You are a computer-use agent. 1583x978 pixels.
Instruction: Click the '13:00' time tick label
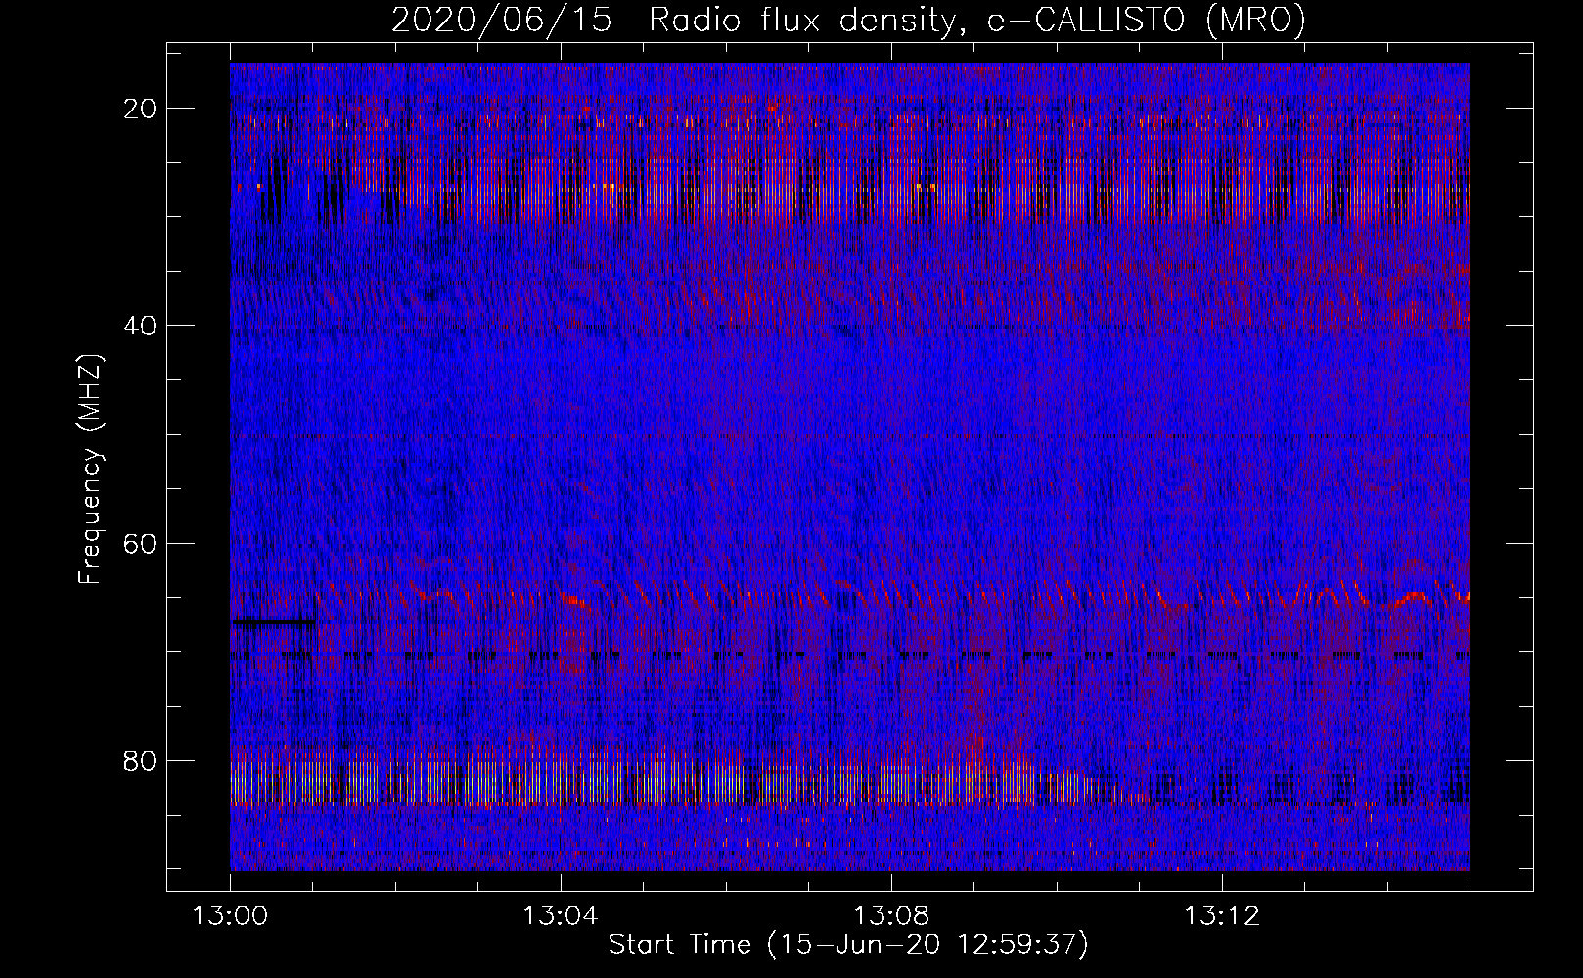coord(230,916)
